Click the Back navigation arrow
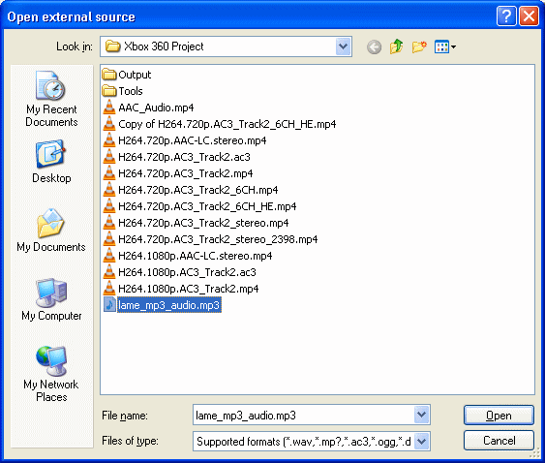 [374, 46]
